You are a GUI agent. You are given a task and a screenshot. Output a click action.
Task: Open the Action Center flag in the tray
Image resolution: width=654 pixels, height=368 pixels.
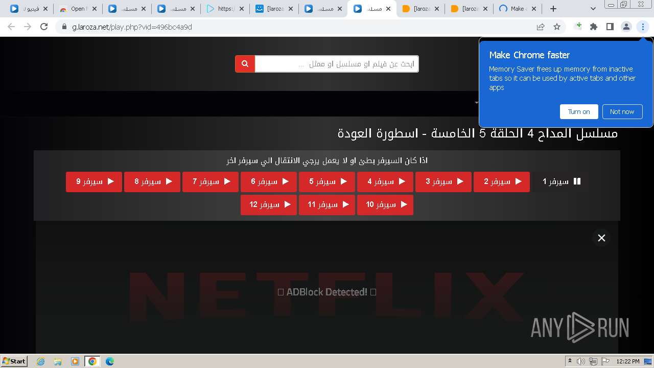(x=605, y=361)
